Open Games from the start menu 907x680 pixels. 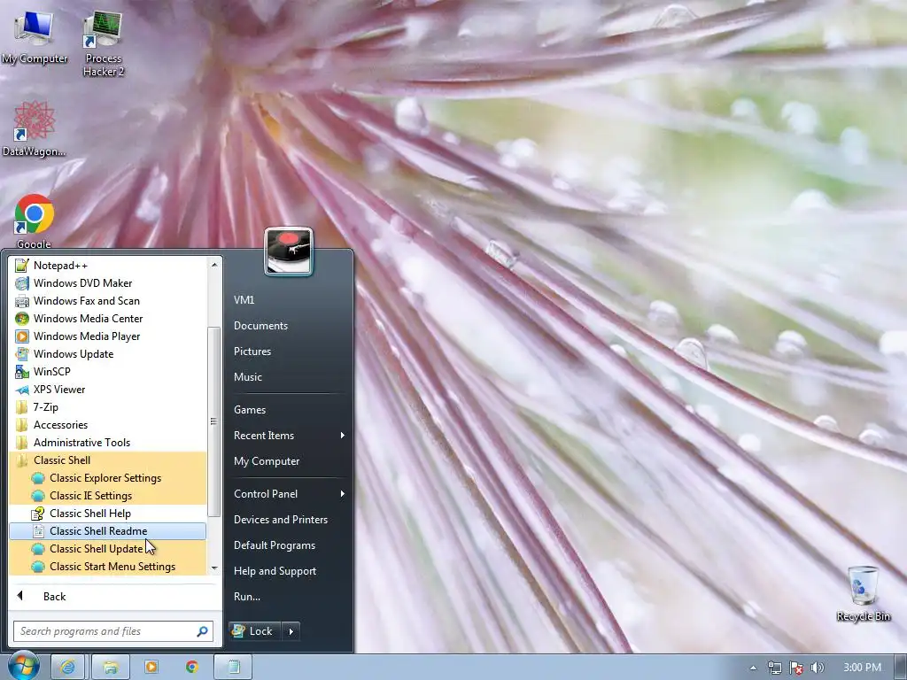click(289, 410)
